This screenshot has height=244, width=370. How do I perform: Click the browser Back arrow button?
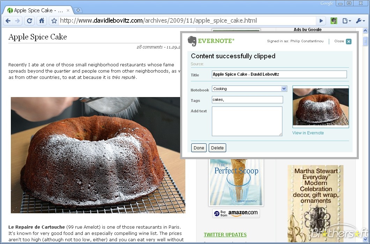coord(8,21)
